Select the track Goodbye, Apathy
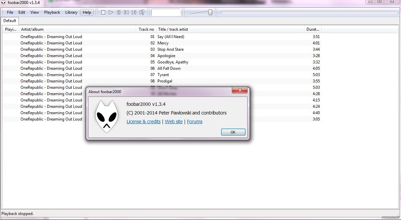 pos(173,62)
